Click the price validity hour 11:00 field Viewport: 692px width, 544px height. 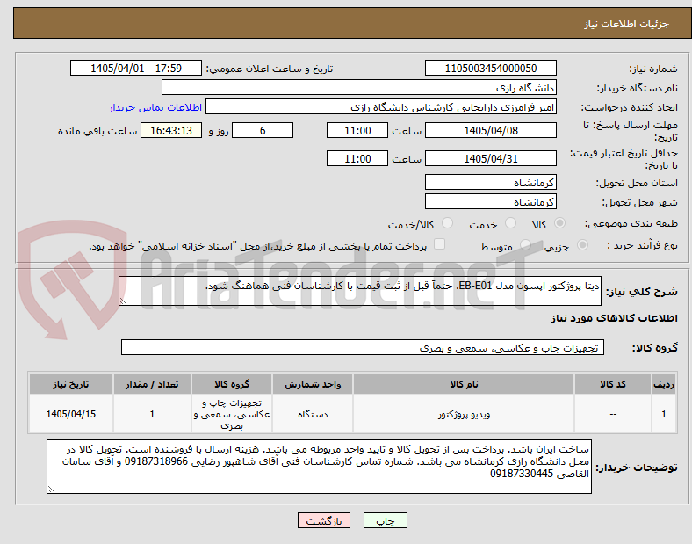coord(357,158)
